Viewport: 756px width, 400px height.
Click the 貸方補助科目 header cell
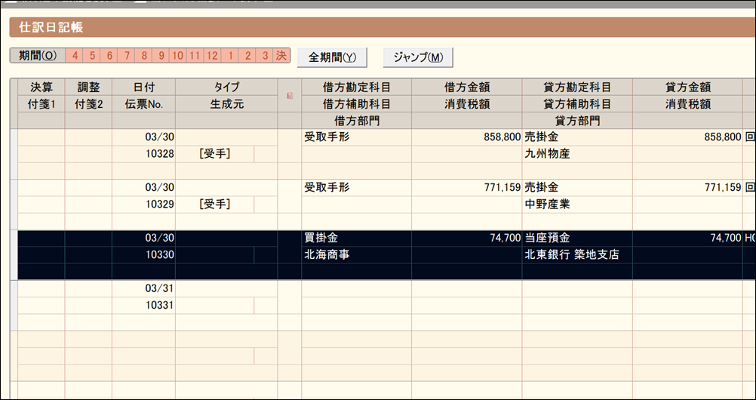tap(577, 104)
